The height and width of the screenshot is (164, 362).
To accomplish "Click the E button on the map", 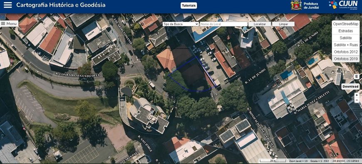I will click(357, 77).
